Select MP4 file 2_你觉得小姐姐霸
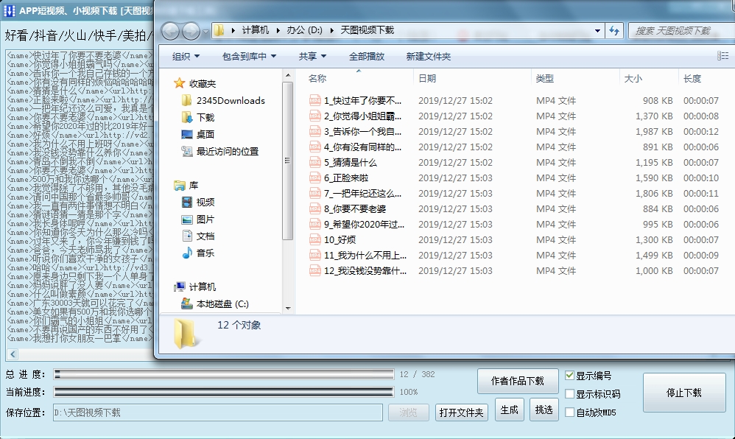 [355, 116]
